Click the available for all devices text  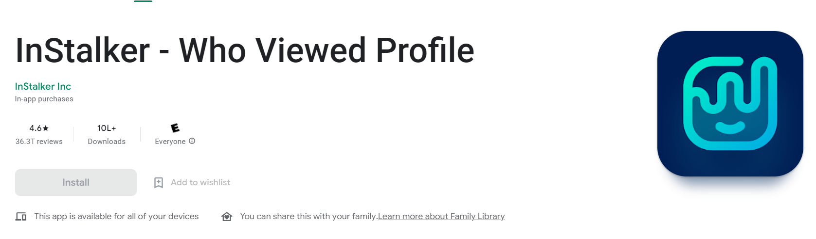[x=116, y=216]
